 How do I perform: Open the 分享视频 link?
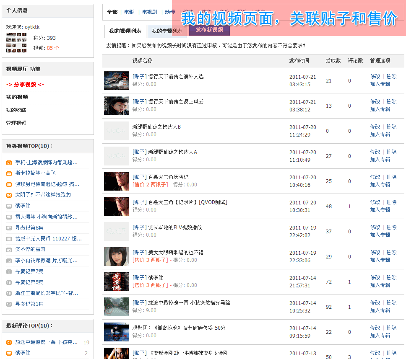click(25, 85)
